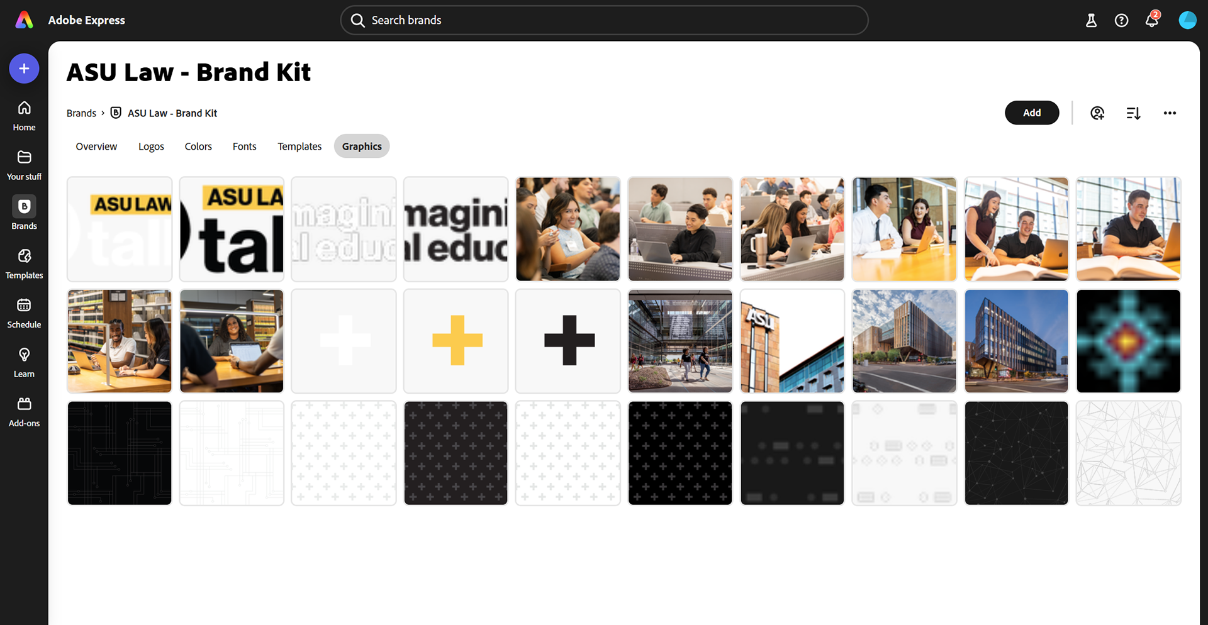Go to Home in sidebar
This screenshot has height=625, width=1208.
(24, 116)
